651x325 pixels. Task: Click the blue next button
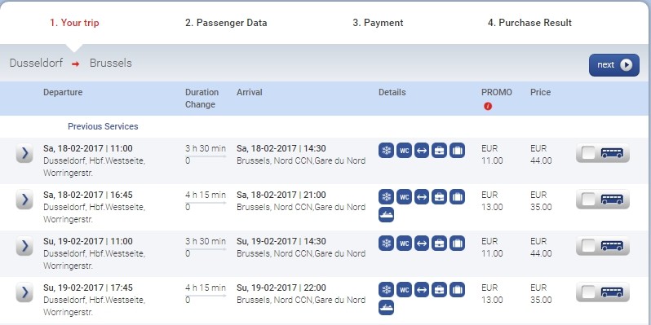click(614, 65)
